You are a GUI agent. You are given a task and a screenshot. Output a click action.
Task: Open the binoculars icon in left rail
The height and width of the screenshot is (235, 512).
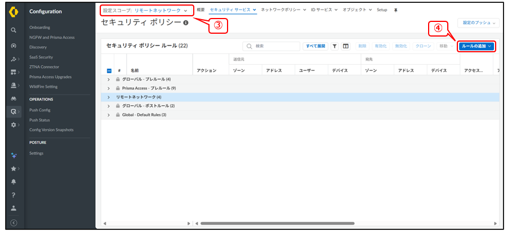(14, 98)
